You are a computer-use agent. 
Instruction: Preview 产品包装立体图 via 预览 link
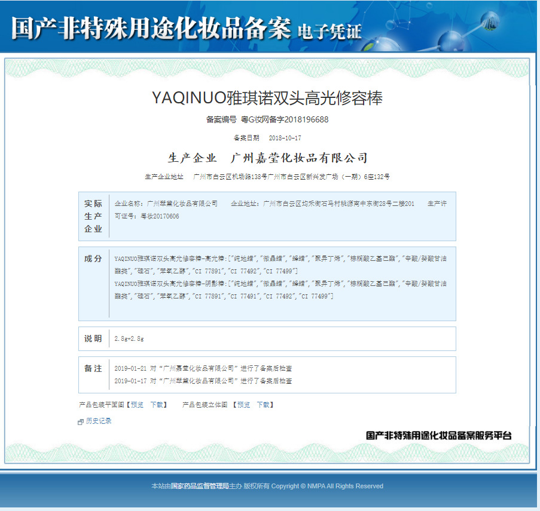pyautogui.click(x=243, y=405)
